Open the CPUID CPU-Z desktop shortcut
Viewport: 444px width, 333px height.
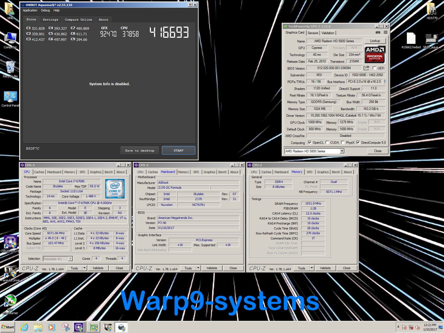point(10,244)
